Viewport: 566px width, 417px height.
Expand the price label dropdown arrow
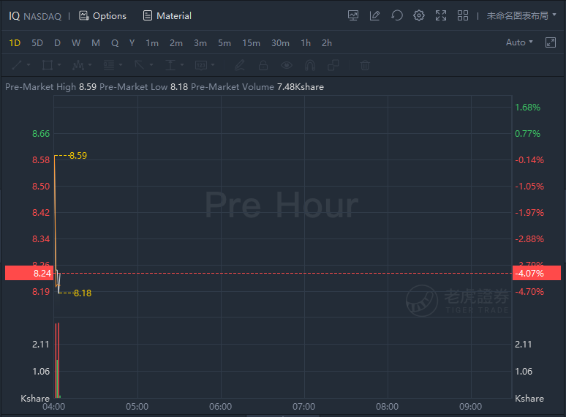coord(213,65)
